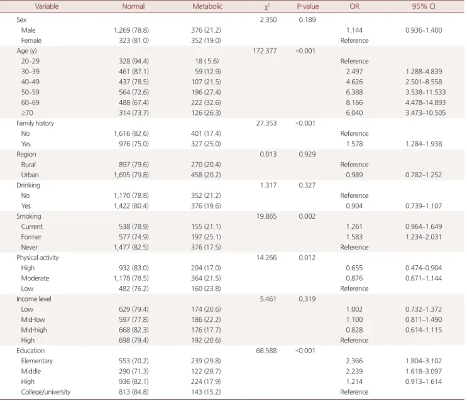Click the 'Normal' column header

(x=133, y=6)
